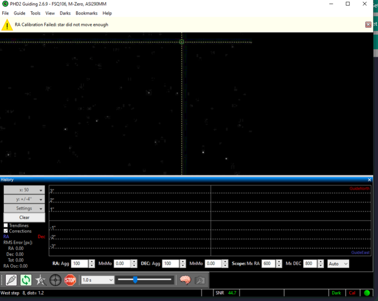
Task: Clear the history graph data
Action: [x=24, y=217]
